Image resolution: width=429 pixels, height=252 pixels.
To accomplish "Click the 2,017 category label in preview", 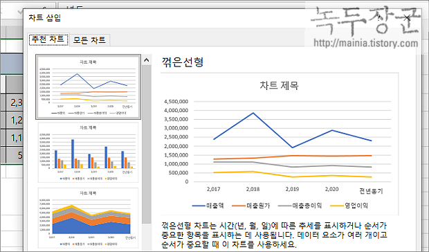I will click(x=213, y=189).
